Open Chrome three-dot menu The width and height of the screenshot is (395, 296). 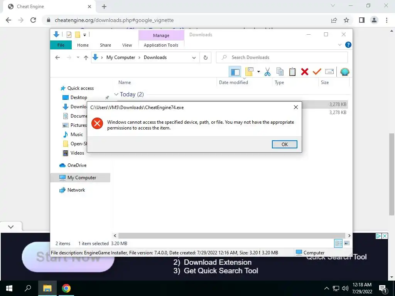click(387, 20)
